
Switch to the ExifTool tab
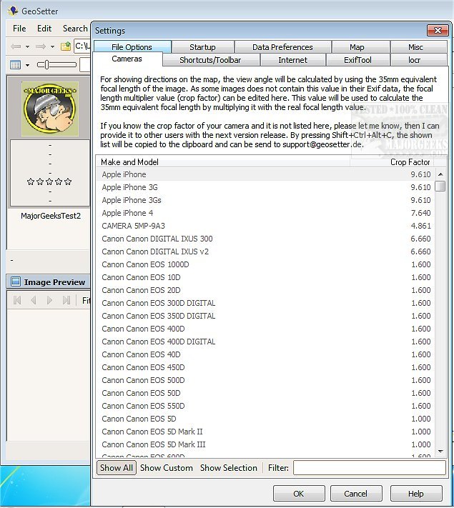[358, 60]
